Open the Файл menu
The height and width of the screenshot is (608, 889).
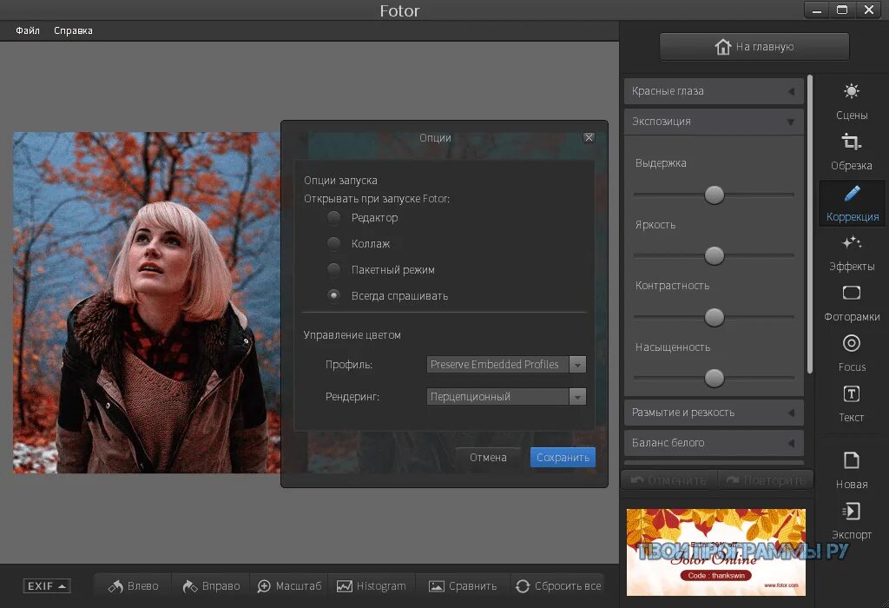pyautogui.click(x=28, y=30)
